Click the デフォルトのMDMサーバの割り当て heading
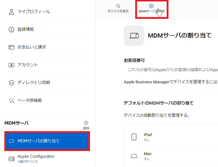218x167 pixels. pyautogui.click(x=158, y=103)
